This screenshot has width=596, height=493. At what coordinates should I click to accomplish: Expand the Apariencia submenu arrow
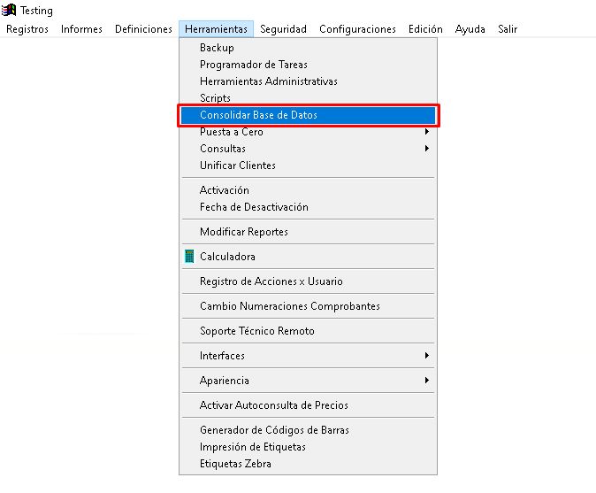point(427,381)
